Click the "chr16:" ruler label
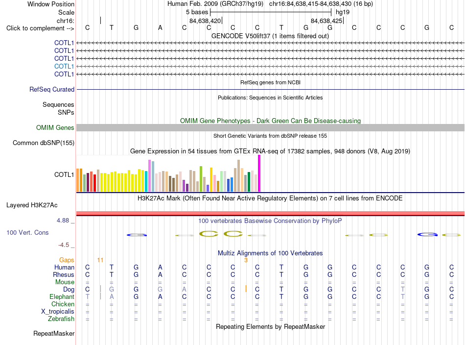This screenshot has width=465, height=345. pyautogui.click(x=66, y=21)
